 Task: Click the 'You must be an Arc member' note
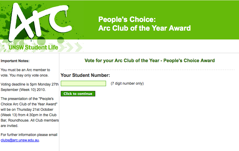point(25,73)
